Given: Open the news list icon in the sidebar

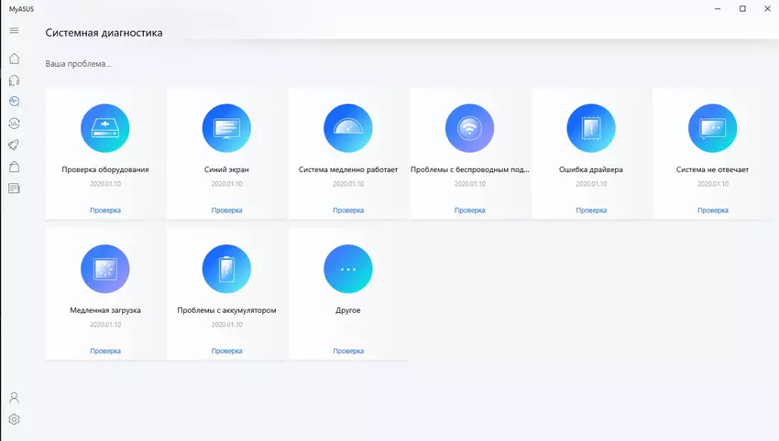Looking at the screenshot, I should coord(14,188).
